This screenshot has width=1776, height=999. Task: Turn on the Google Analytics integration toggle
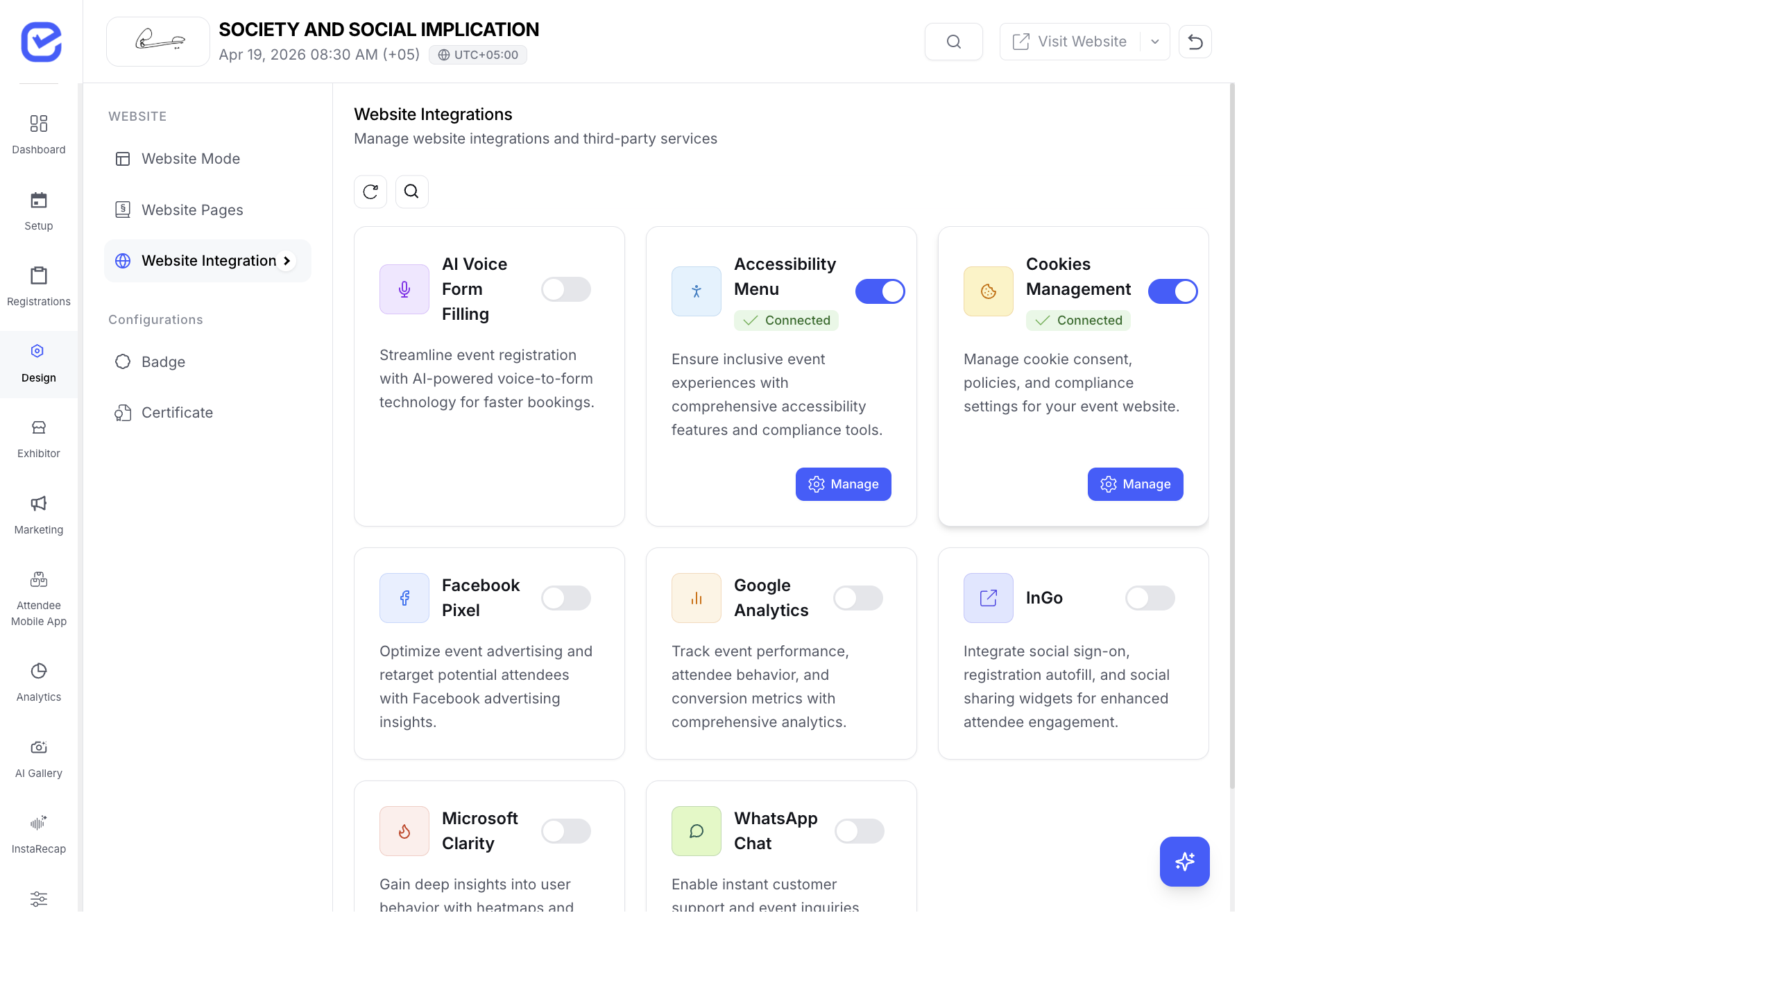click(858, 597)
